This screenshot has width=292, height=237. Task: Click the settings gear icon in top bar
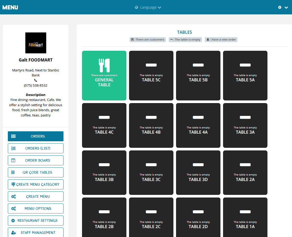(x=280, y=7)
